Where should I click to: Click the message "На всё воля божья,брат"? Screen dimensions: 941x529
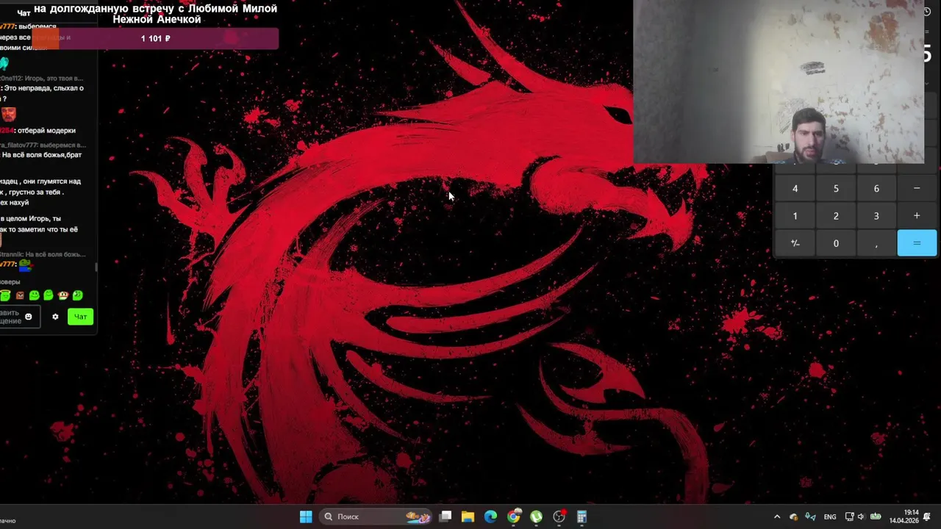pos(42,155)
